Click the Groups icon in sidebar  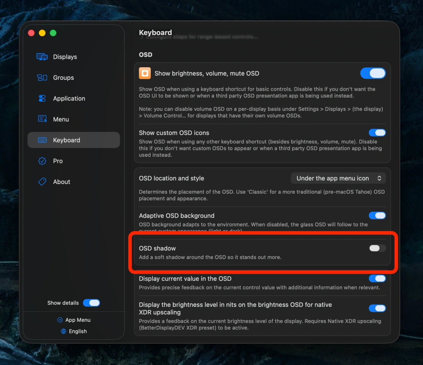(x=42, y=78)
